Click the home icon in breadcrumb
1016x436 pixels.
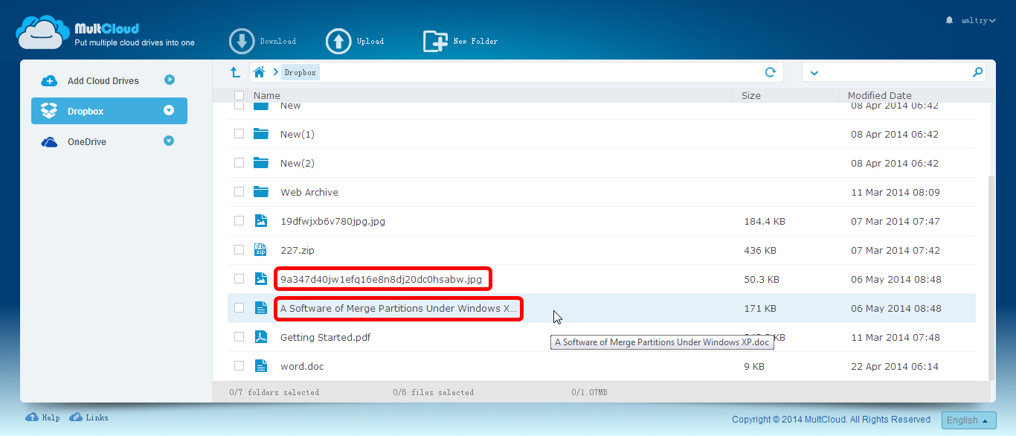click(x=259, y=72)
